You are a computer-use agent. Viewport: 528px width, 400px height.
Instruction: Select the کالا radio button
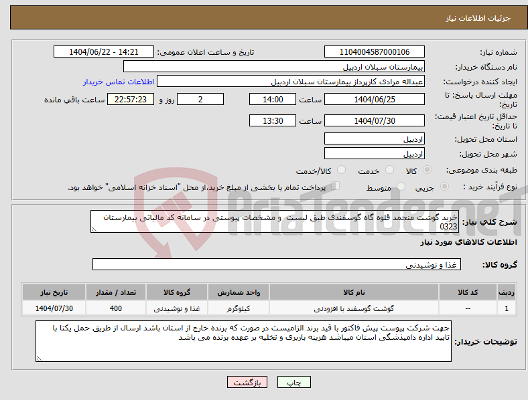[x=427, y=170]
